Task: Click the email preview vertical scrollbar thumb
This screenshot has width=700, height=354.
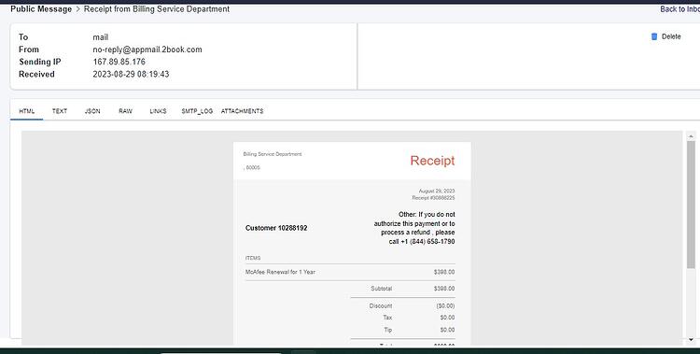Action: [691, 205]
